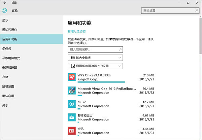This screenshot has height=140, width=202.
Task: Switch to 多任务 settings
Action: tap(7, 48)
